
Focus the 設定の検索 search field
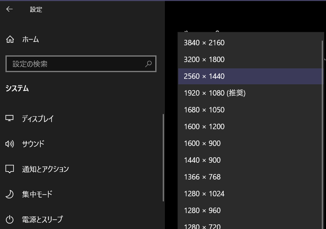tap(81, 64)
